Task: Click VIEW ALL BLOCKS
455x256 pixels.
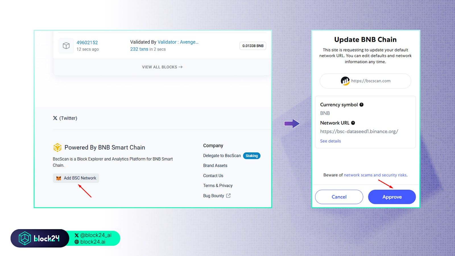Action: [x=162, y=67]
